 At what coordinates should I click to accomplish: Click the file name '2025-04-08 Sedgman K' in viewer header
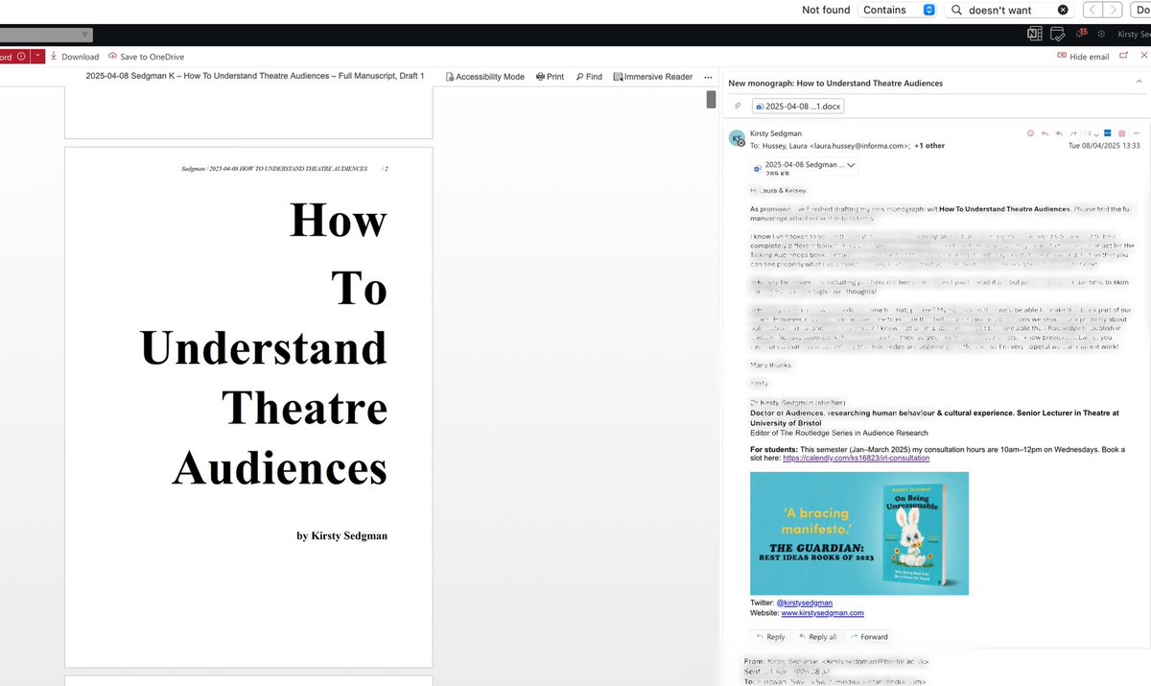(254, 76)
